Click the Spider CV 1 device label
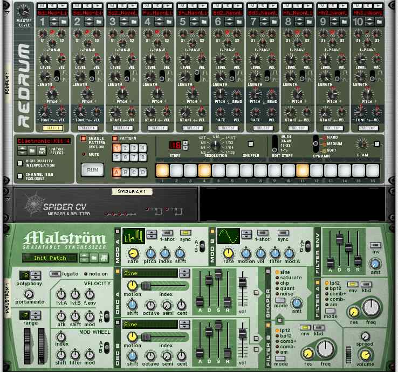The width and height of the screenshot is (398, 372). 132,191
